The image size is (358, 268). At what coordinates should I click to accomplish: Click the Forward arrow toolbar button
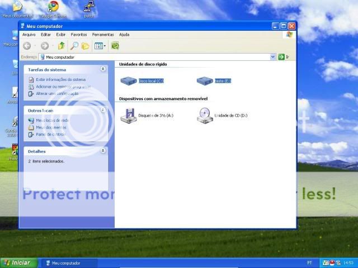(x=45, y=46)
